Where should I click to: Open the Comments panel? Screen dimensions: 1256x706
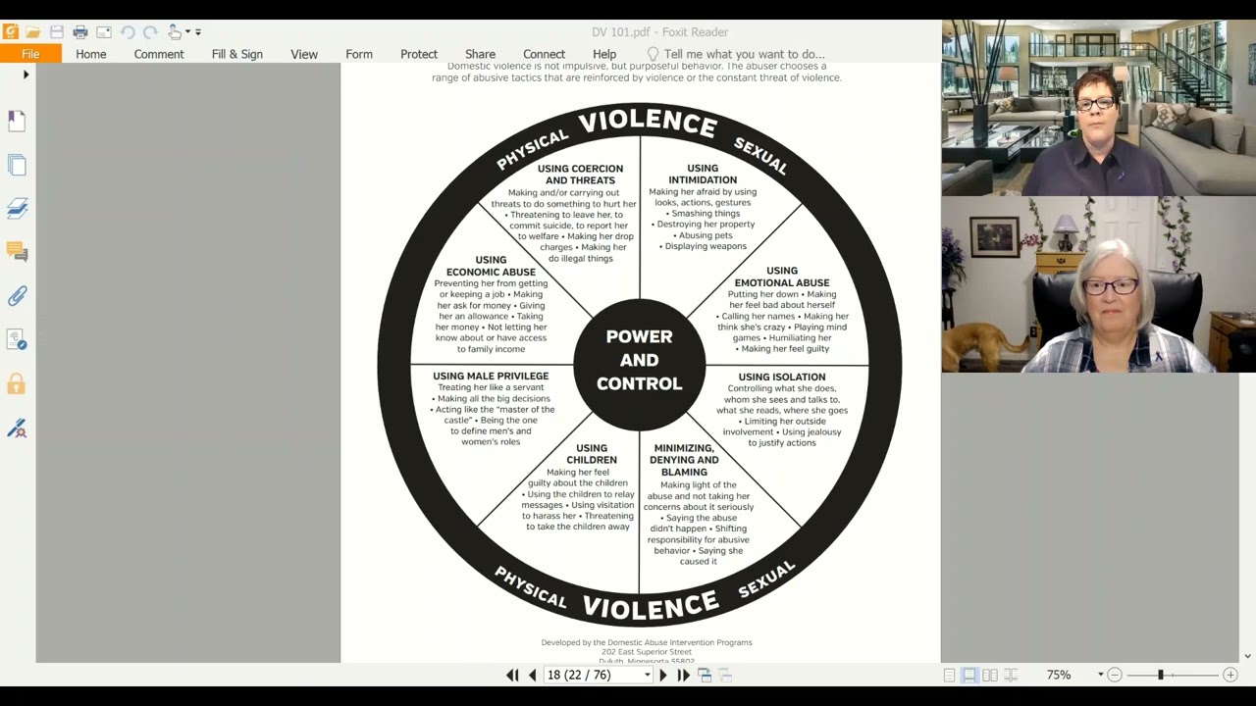[17, 252]
